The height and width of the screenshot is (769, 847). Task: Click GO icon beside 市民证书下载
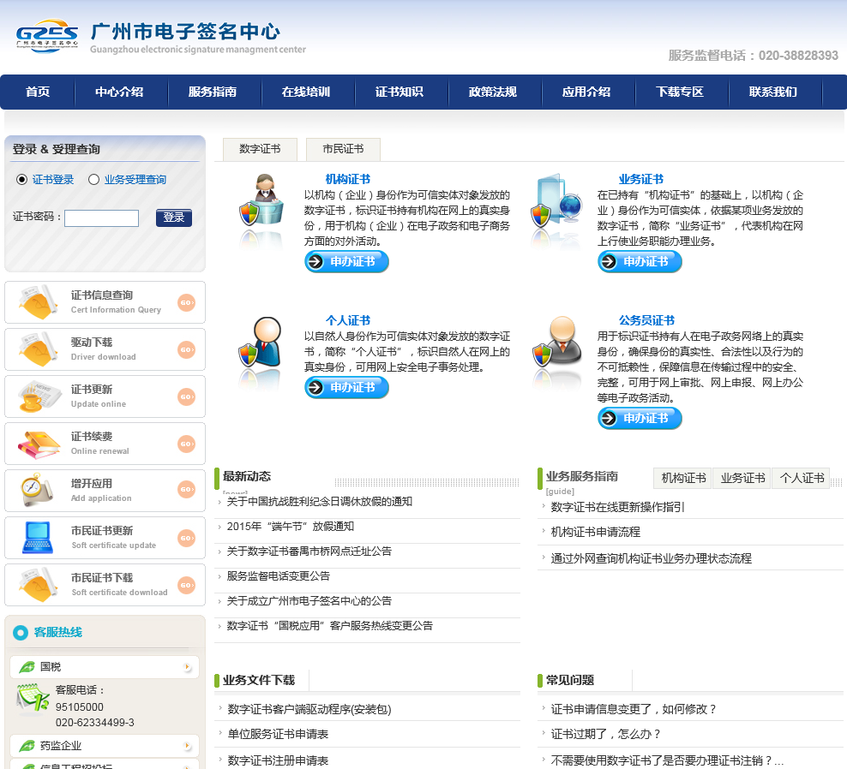tap(186, 585)
